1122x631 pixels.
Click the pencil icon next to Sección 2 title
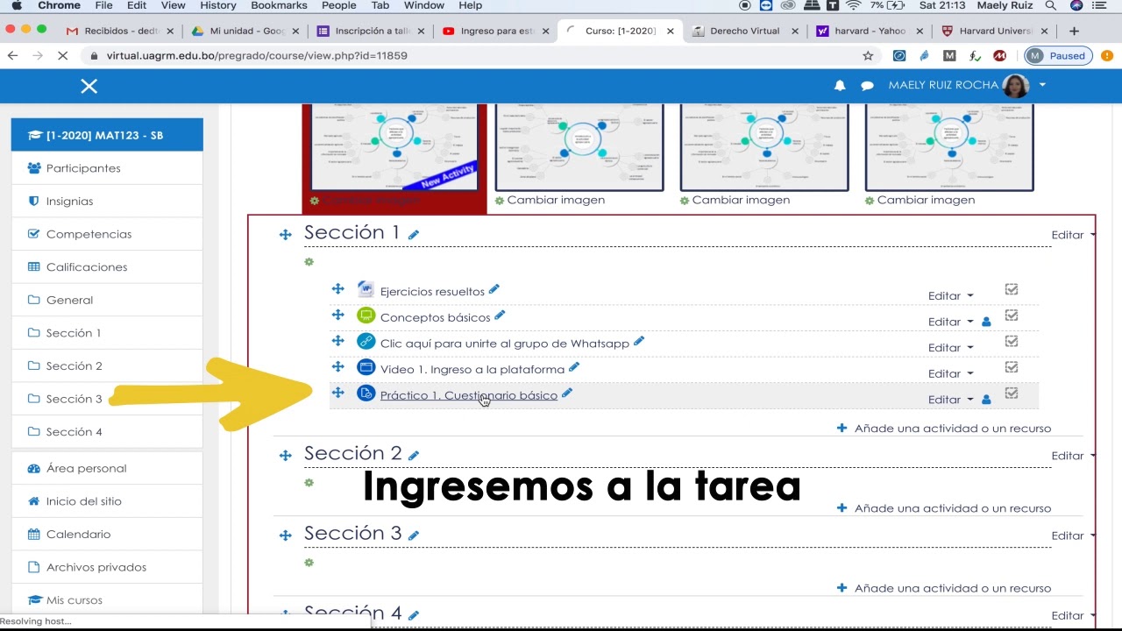414,455
